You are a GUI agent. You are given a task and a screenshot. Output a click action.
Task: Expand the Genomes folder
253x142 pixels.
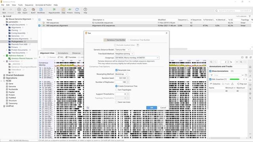click(x=7, y=36)
